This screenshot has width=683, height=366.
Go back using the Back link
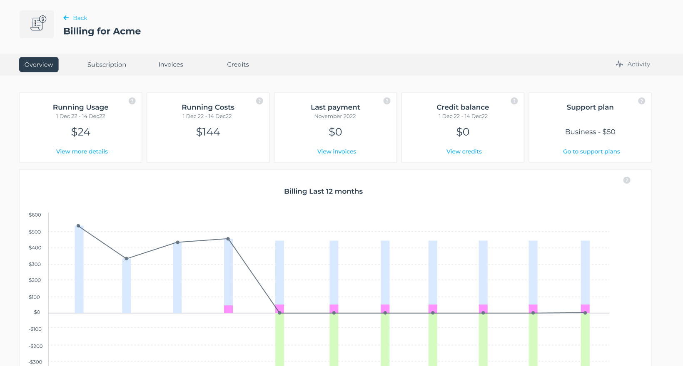point(80,18)
